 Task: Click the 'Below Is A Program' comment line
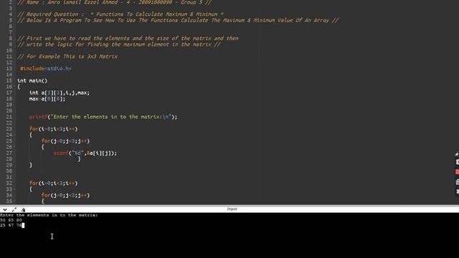click(178, 20)
